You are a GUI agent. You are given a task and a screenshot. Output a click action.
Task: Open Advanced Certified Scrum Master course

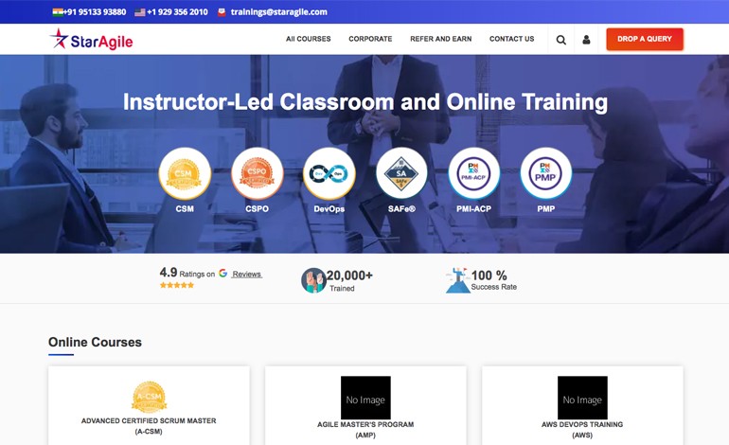click(149, 426)
